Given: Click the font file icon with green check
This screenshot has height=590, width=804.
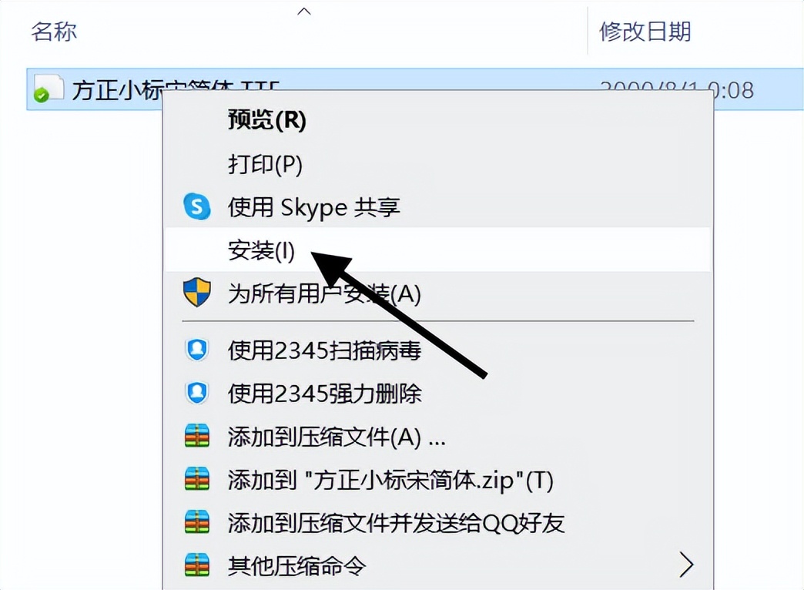Looking at the screenshot, I should pos(49,89).
